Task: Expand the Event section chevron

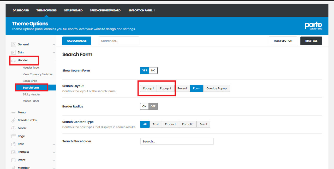Action: (54, 160)
